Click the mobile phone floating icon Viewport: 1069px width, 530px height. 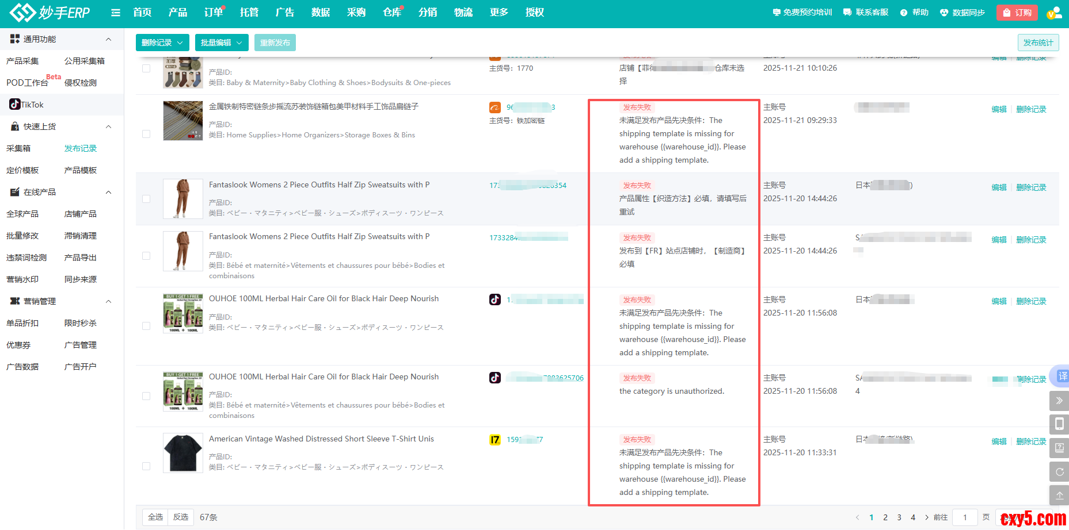coord(1059,424)
